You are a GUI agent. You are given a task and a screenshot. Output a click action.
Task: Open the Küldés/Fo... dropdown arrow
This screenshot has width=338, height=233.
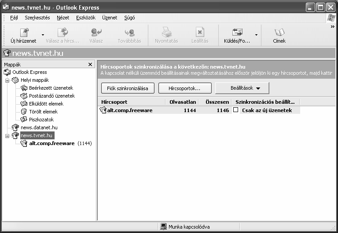(256, 35)
